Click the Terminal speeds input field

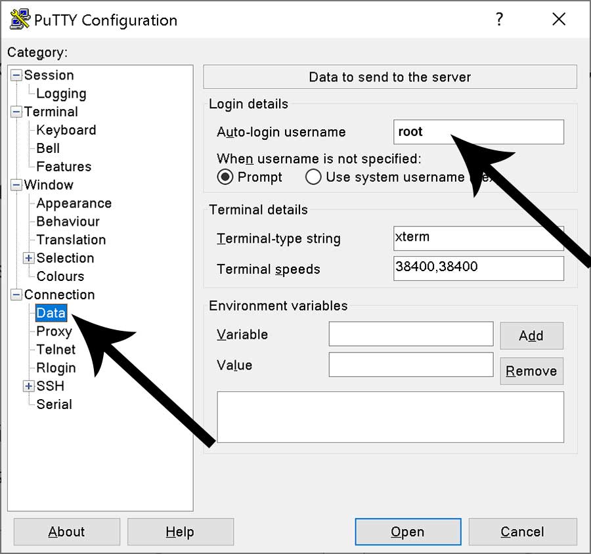[x=478, y=268]
